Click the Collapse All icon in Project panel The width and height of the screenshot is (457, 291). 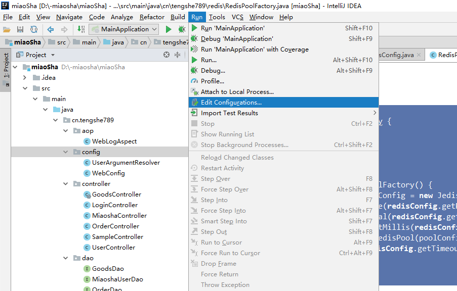pos(178,55)
